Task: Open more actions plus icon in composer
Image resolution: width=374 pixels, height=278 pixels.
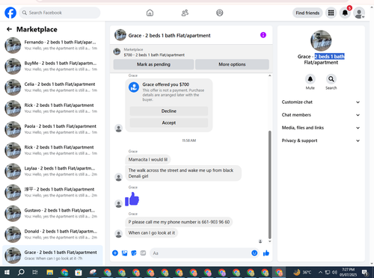Action: [115, 253]
